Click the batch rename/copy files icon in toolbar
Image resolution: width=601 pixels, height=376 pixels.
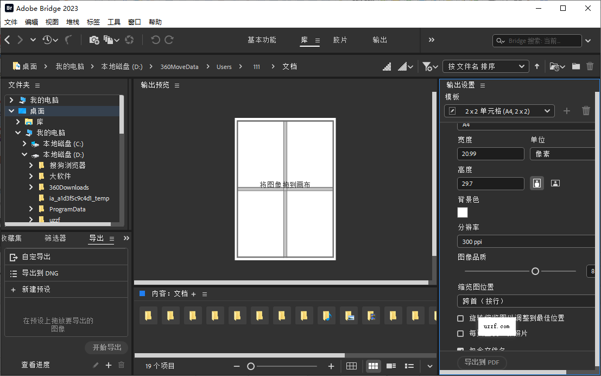(x=108, y=40)
